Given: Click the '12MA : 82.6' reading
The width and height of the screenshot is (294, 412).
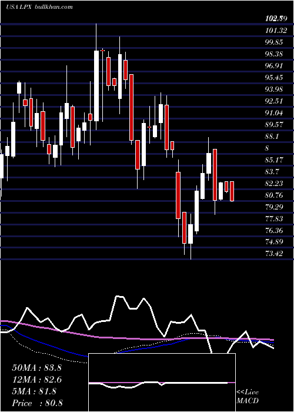Looking at the screenshot, I should point(36,380).
